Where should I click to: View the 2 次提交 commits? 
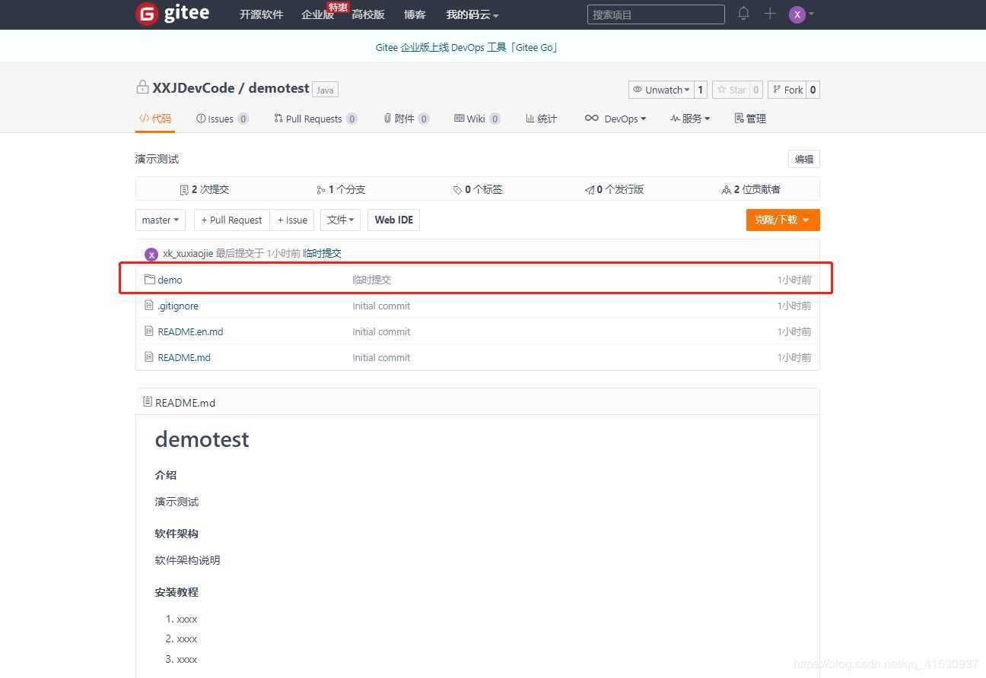click(x=204, y=189)
